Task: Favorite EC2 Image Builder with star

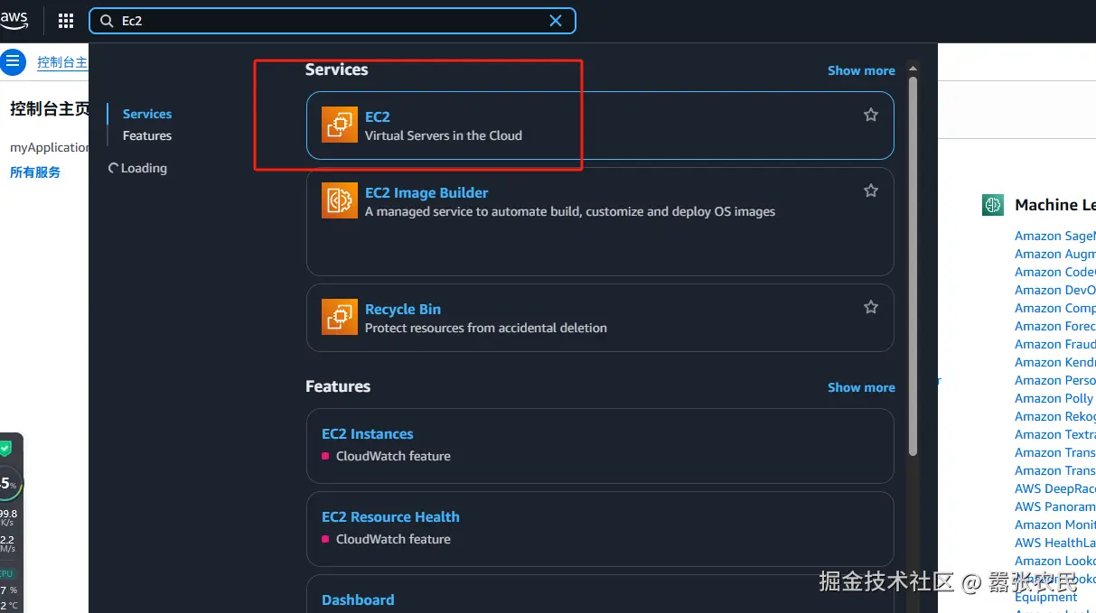Action: 871,190
